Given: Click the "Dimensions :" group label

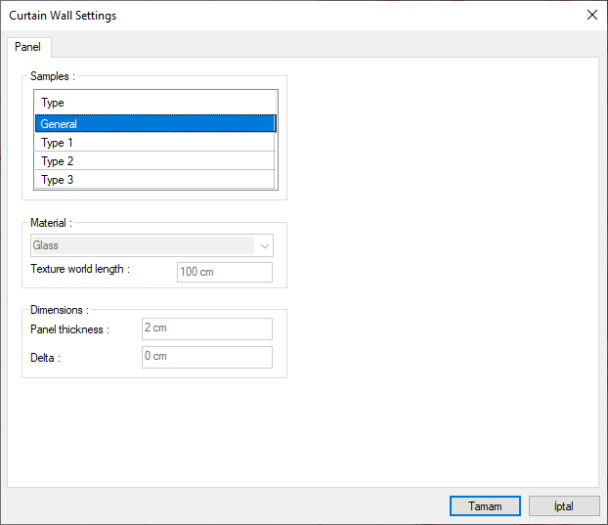Looking at the screenshot, I should (60, 310).
